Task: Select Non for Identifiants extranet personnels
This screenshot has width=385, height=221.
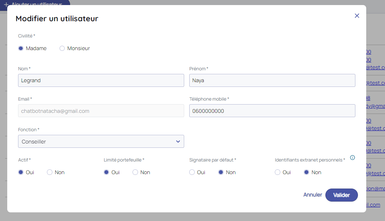Action: [x=307, y=172]
